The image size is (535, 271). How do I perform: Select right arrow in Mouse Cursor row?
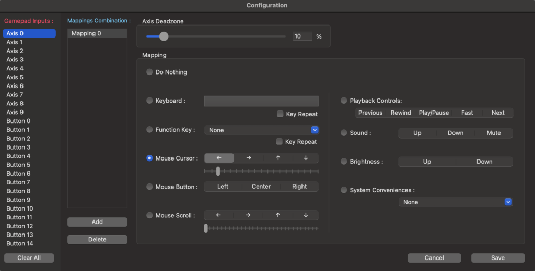point(249,158)
